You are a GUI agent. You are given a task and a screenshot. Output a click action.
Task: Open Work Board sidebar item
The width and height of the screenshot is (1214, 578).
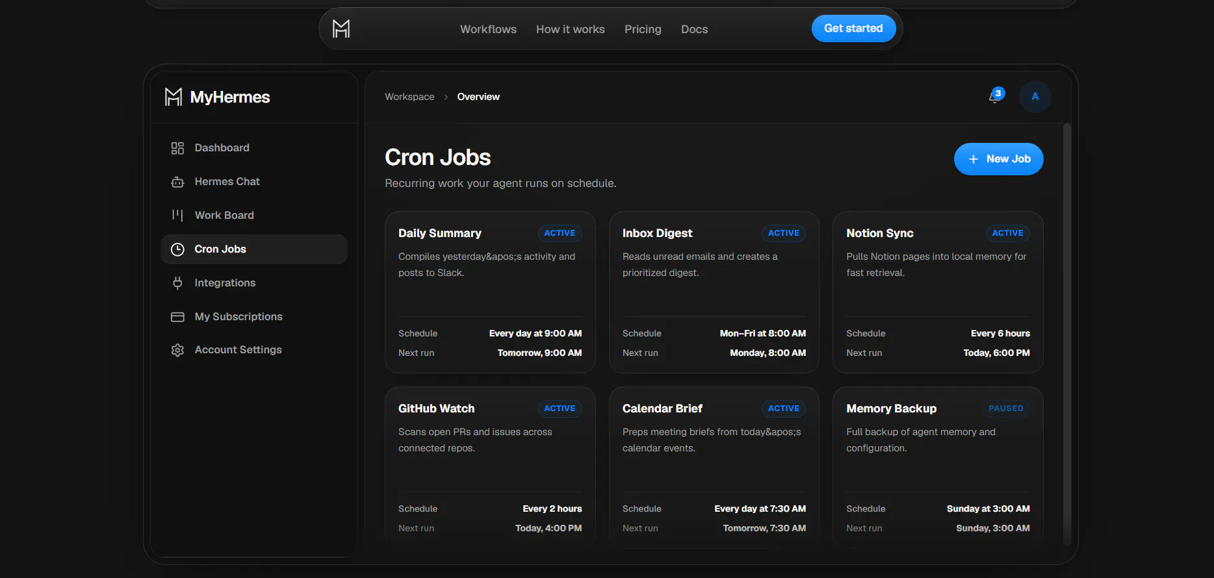(x=254, y=215)
